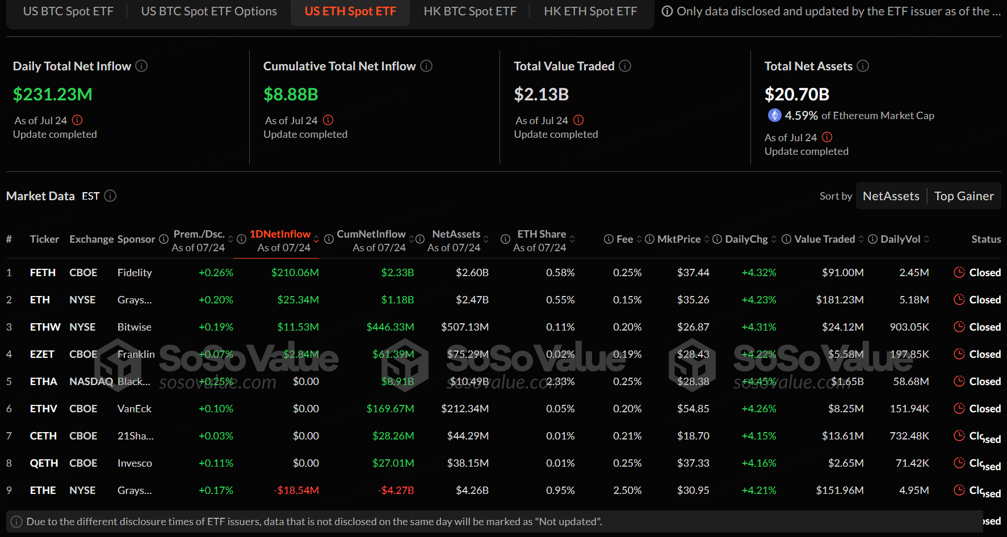Screen dimensions: 1007x537
Task: Click info icon in bottom disclosure note
Action: (x=17, y=522)
